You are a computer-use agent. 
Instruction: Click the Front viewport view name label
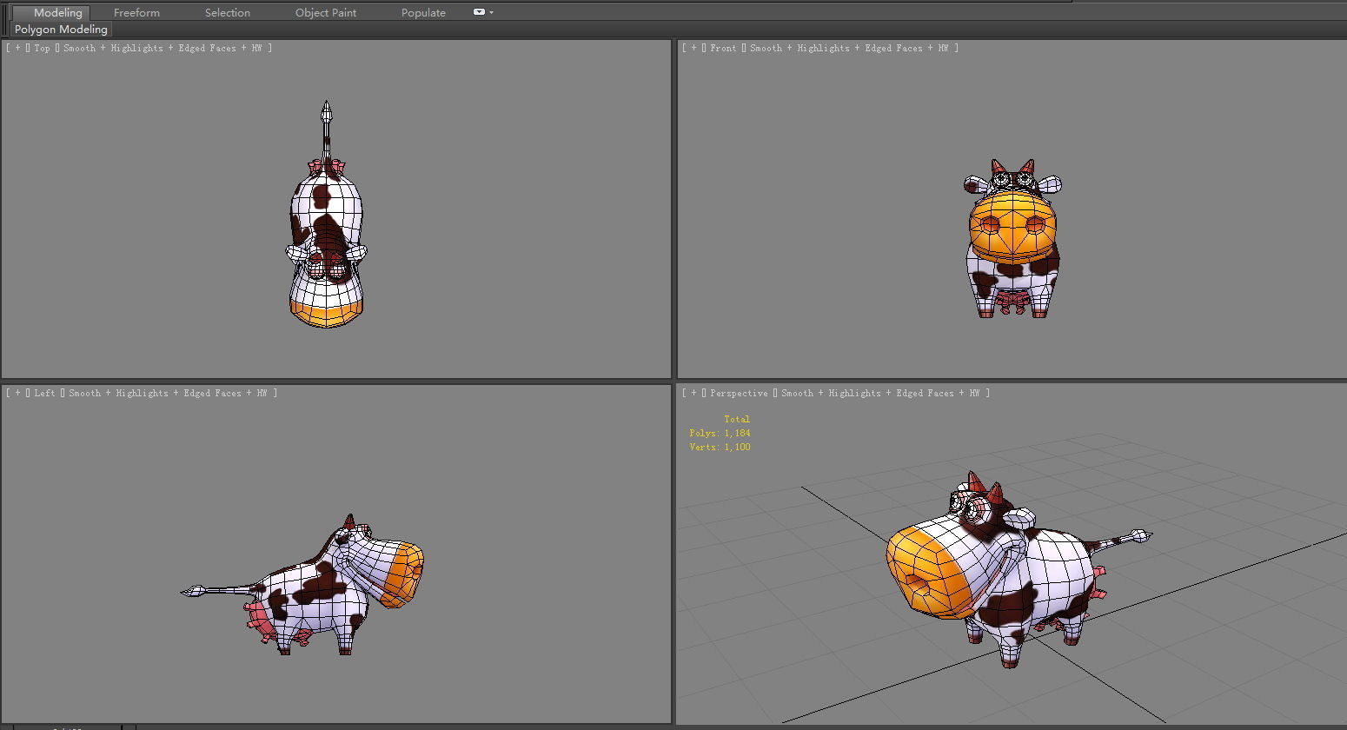coord(722,49)
